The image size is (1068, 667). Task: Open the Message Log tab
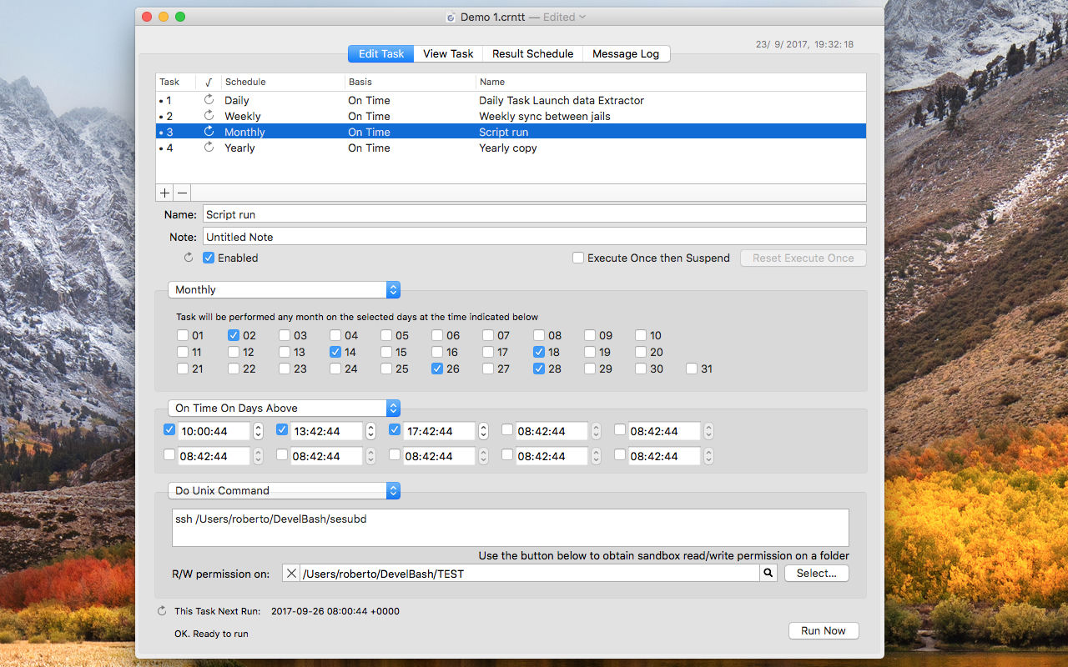(626, 53)
